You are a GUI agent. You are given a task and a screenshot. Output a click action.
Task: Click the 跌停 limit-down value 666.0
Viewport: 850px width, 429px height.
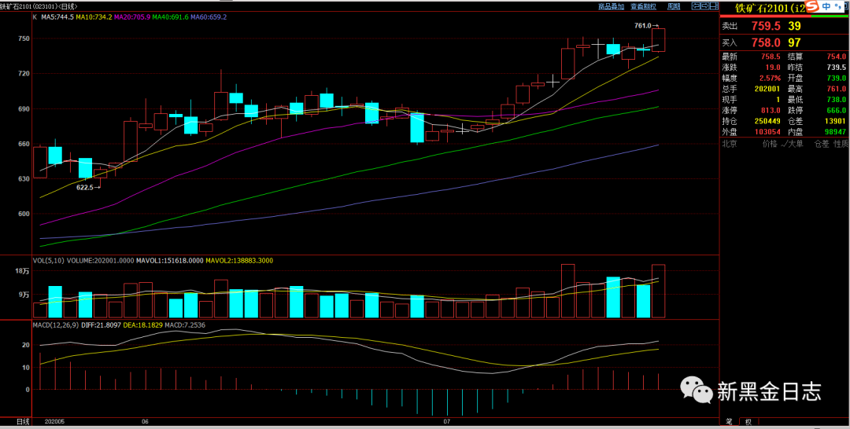click(836, 110)
